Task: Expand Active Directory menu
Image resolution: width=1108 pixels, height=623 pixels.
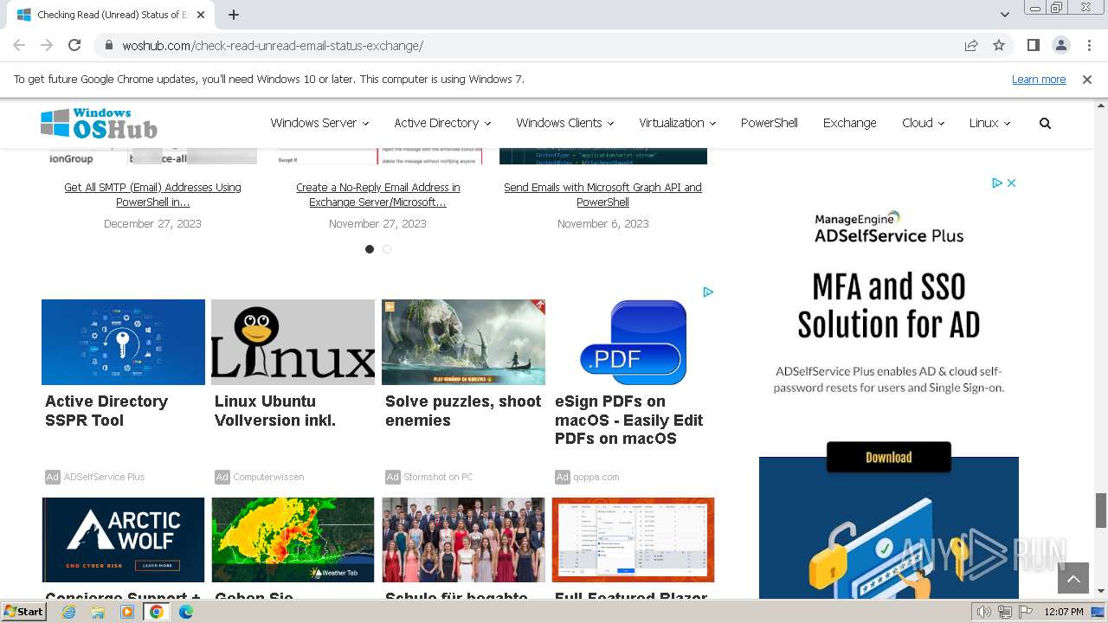Action: (x=442, y=123)
